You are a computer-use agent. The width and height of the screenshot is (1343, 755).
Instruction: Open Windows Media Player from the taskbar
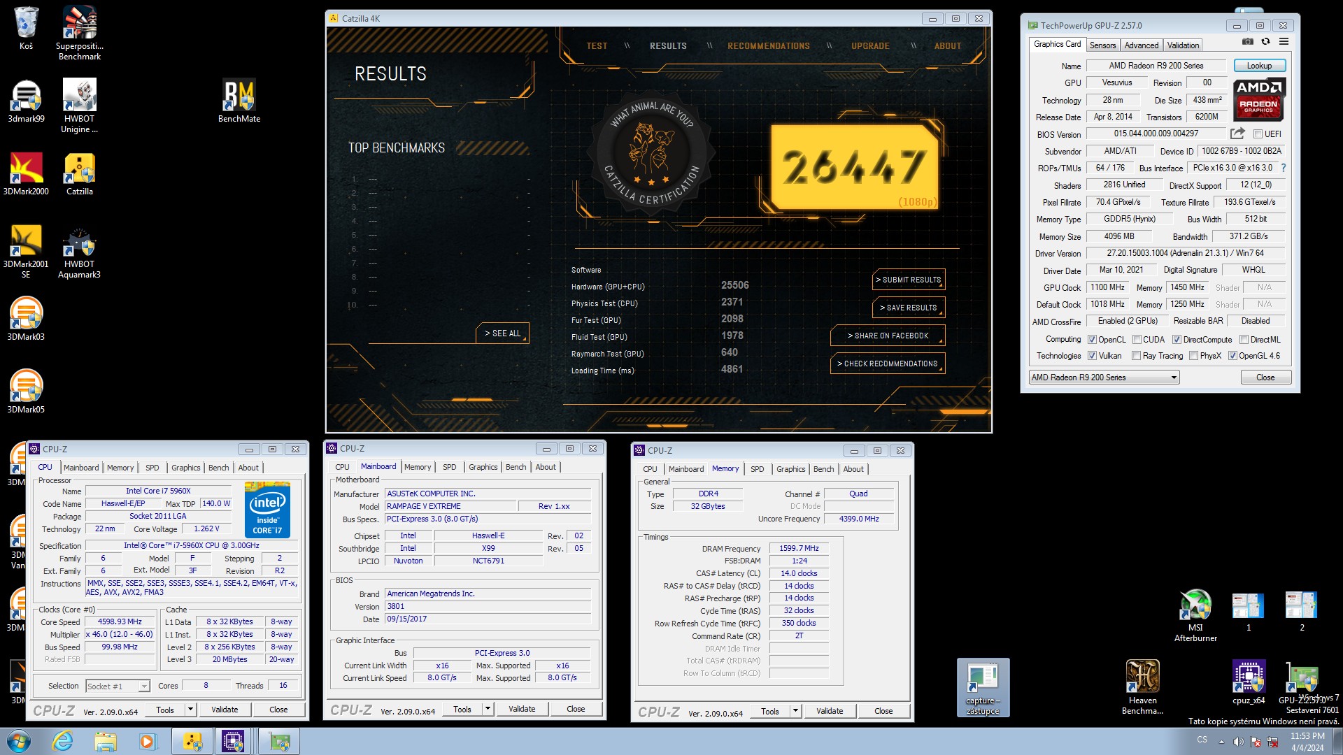point(148,741)
